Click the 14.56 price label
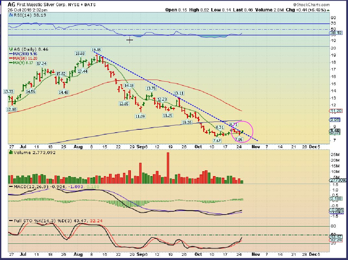This screenshot has width=348, height=260. point(31,92)
